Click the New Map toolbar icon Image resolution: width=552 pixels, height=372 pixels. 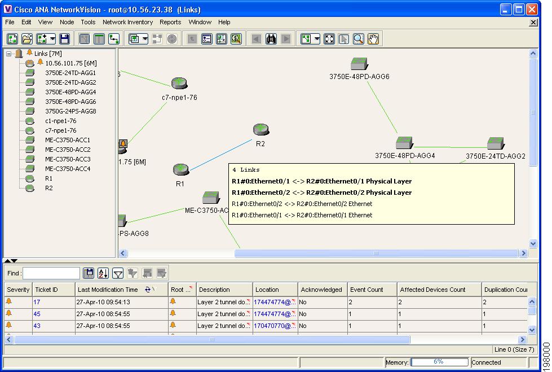point(12,39)
